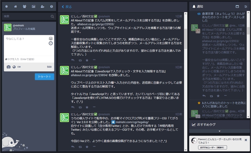
Task: Favourite the スパム対策 post
Action: pos(87,60)
